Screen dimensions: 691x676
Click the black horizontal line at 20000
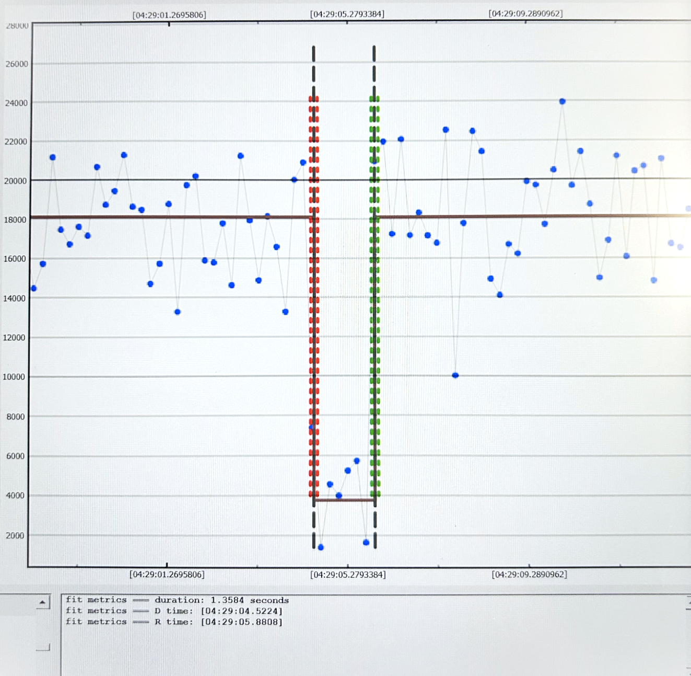click(x=361, y=179)
